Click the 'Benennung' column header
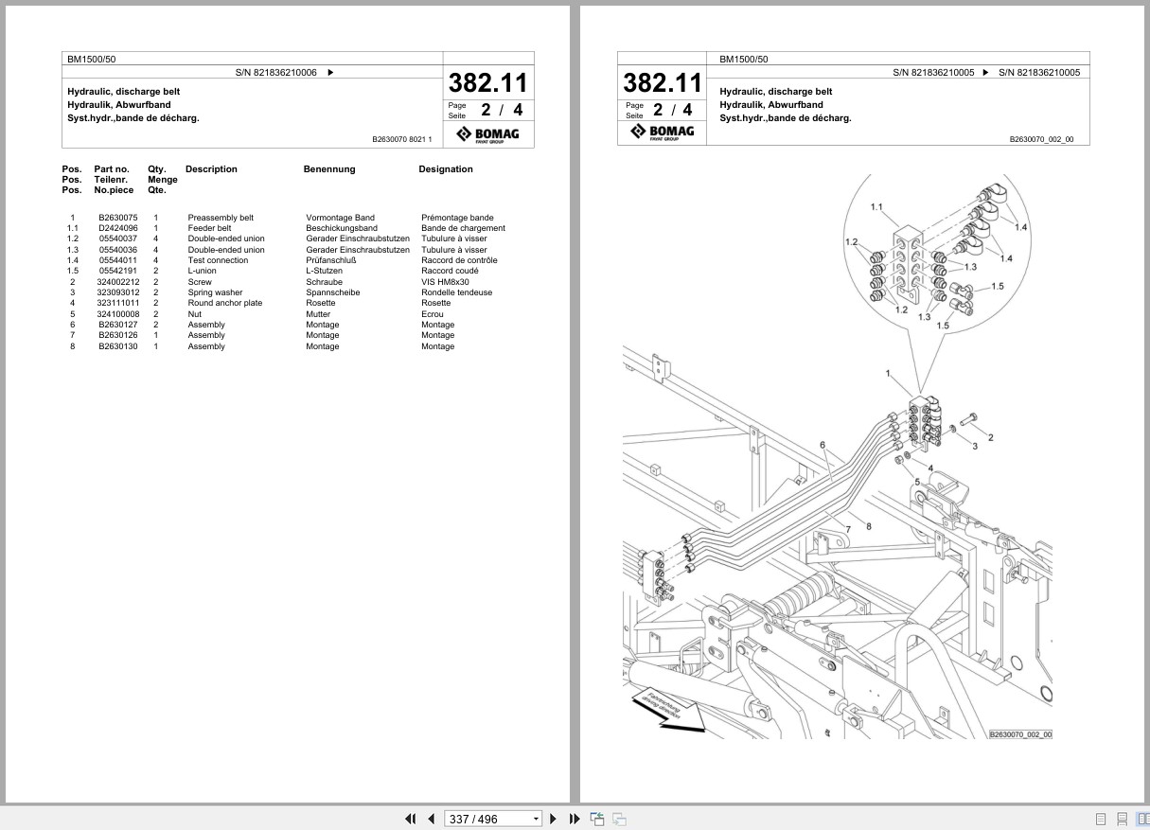Viewport: 1150px width, 830px height. tap(329, 169)
